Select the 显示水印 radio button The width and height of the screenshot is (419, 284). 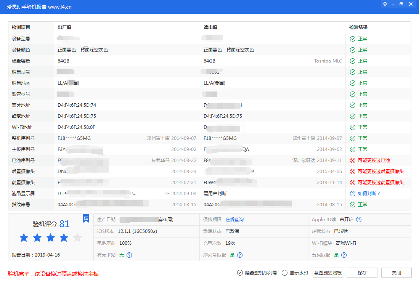coord(284,273)
